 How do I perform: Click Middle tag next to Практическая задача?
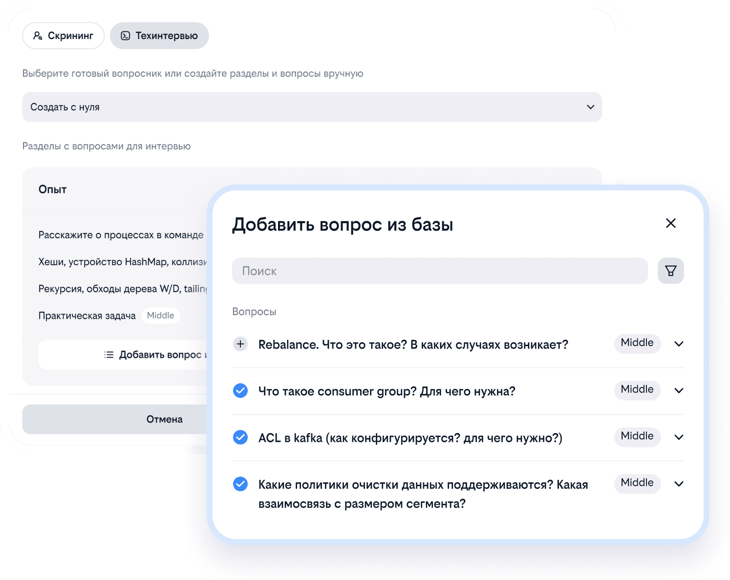point(160,315)
